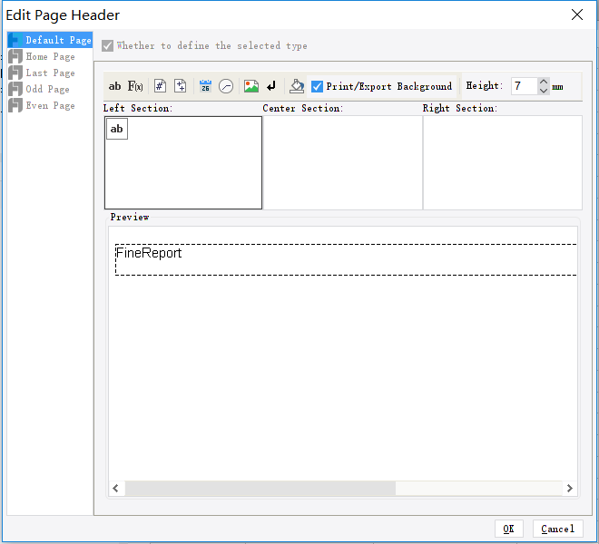Select Last Page in the page list
This screenshot has height=544, width=599.
pyautogui.click(x=50, y=73)
